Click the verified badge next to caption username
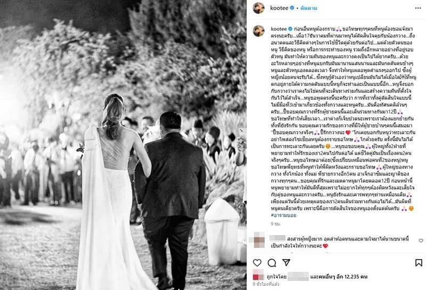Screen dimensions: 426x290 coord(290,29)
